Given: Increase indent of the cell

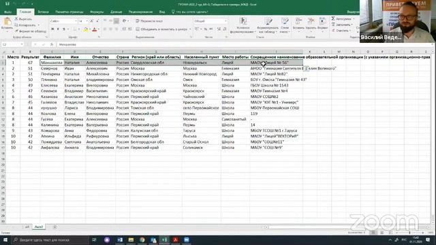Looking at the screenshot, I should [130, 29].
